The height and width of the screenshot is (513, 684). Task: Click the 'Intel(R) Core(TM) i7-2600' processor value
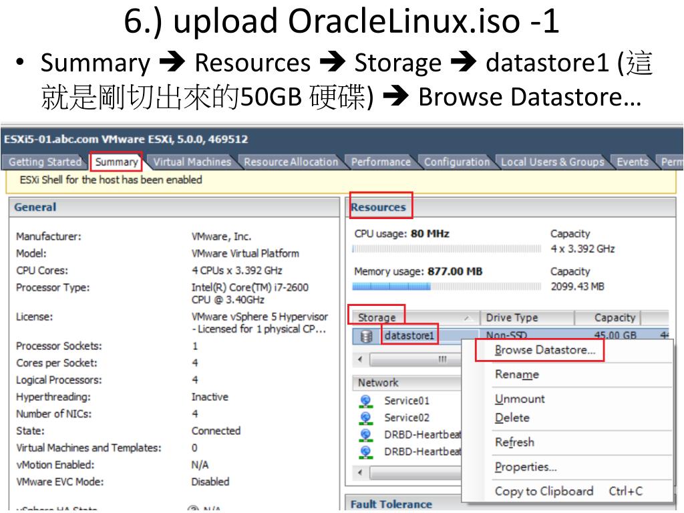[x=250, y=287]
